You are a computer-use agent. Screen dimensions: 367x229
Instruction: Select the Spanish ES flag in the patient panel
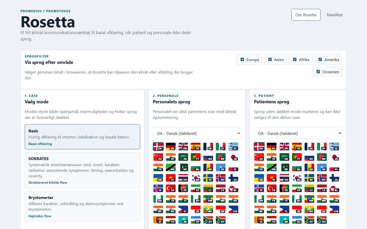click(x=297, y=147)
